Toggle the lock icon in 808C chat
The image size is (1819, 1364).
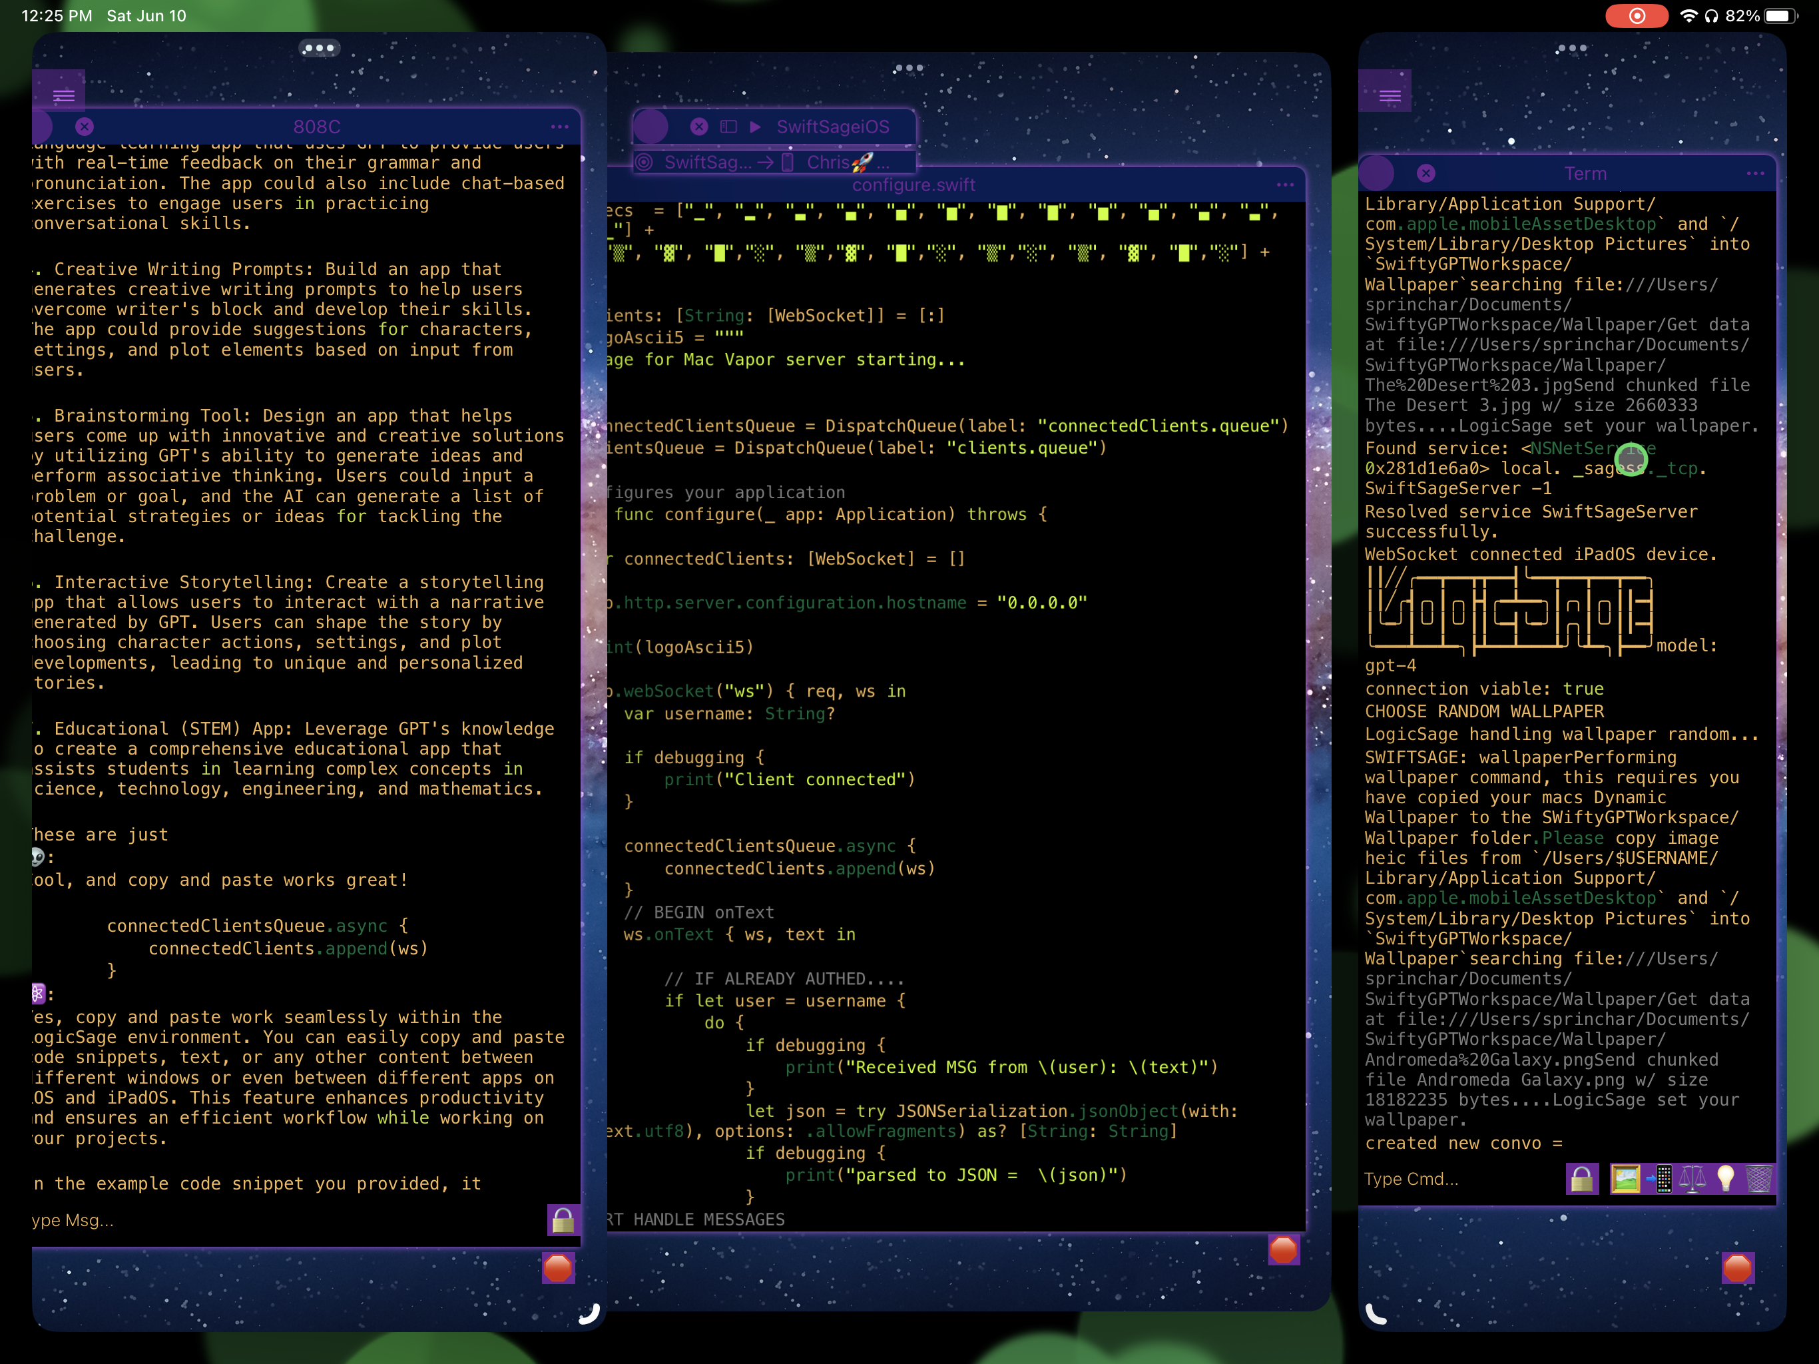pos(563,1220)
